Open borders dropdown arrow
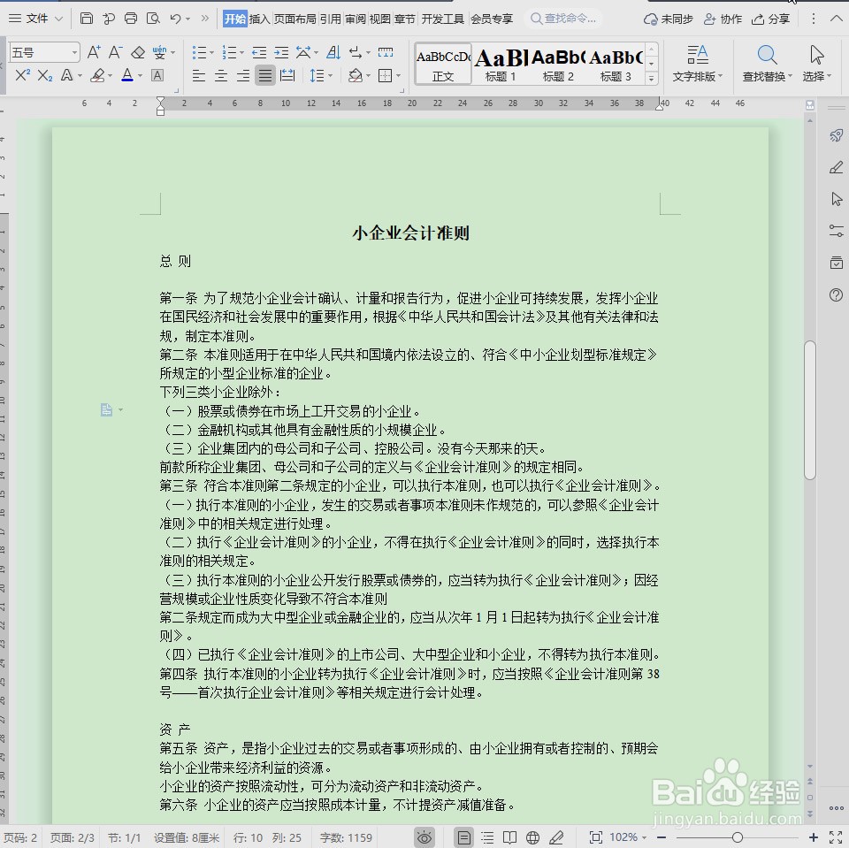Viewport: 849px width, 848px height. tap(399, 76)
